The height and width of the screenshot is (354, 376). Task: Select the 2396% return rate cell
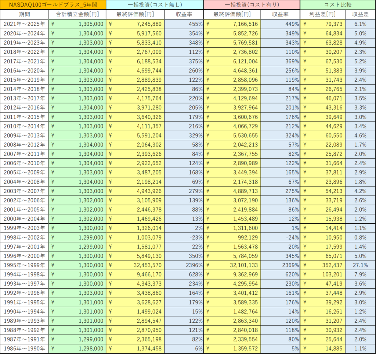pos(184,265)
